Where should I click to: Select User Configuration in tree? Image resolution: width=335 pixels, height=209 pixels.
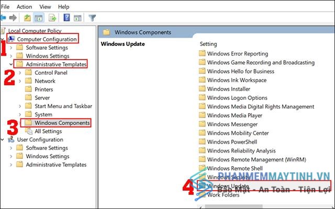(40, 140)
